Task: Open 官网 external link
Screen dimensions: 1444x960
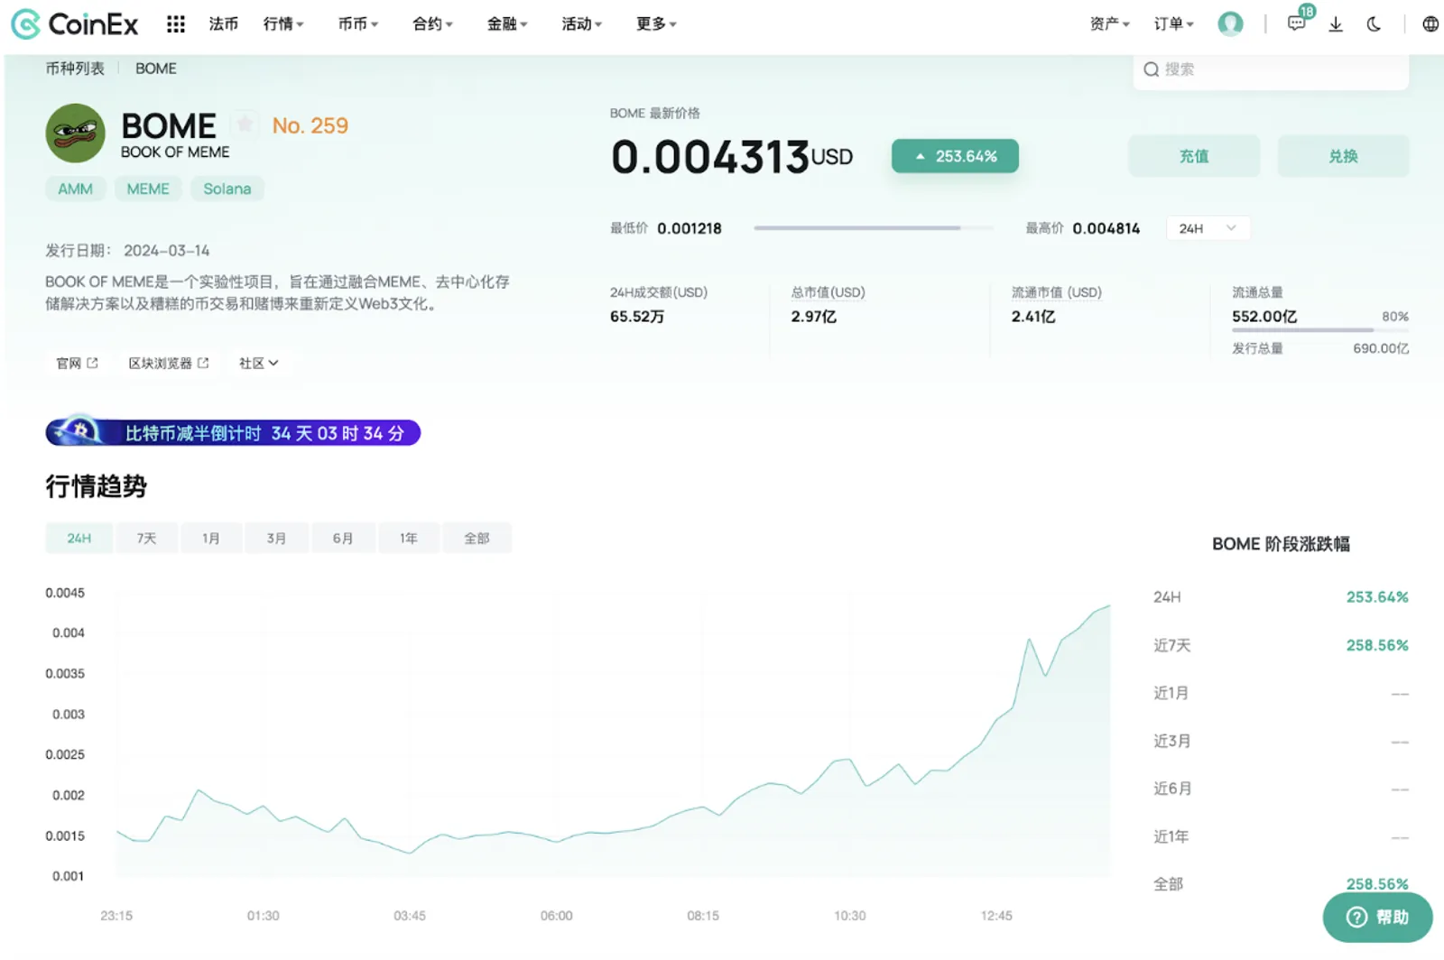Action: tap(77, 363)
